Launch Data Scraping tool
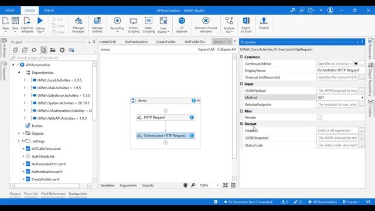 click(148, 25)
